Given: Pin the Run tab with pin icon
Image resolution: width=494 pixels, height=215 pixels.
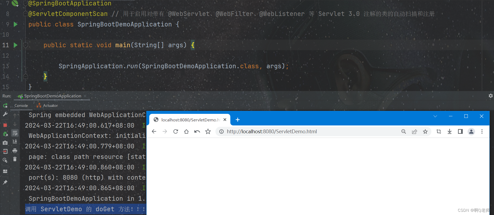Looking at the screenshot, I should pyautogui.click(x=5, y=182).
